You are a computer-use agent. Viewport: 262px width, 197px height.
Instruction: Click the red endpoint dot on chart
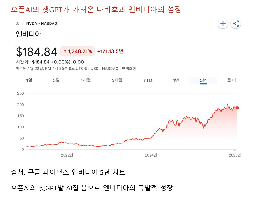pyautogui.click(x=237, y=108)
